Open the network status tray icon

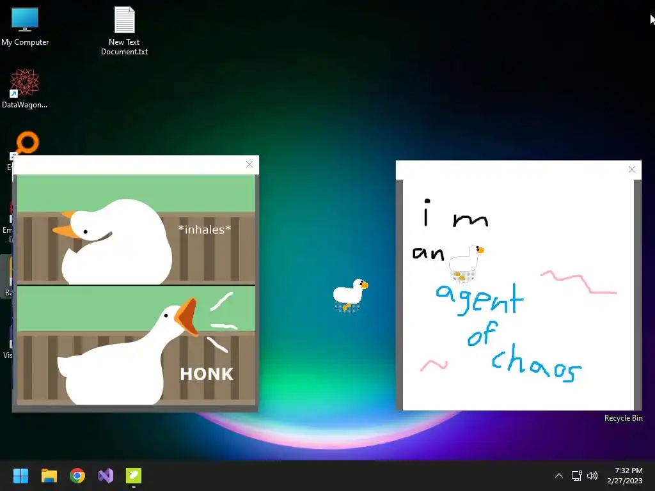tap(577, 476)
